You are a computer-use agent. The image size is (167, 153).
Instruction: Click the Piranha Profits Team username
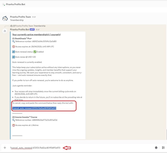click(20, 17)
